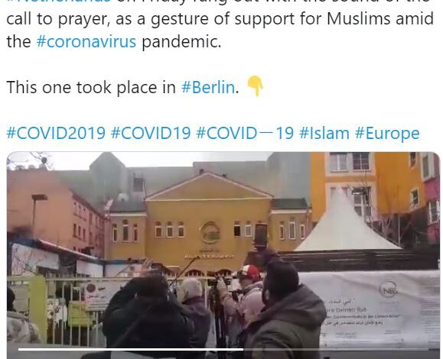This screenshot has height=359, width=443.
Task: Follow the #COVID2019 hashtag
Action: (56, 133)
